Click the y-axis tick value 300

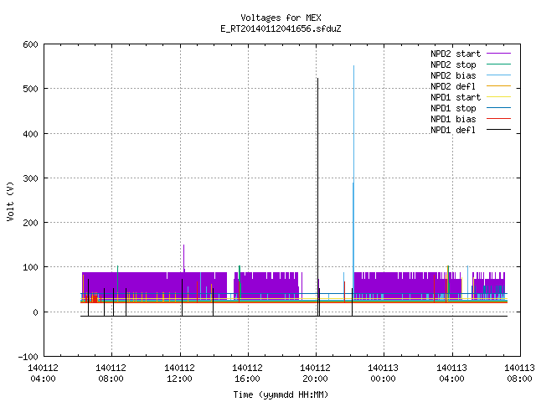[x=30, y=178]
